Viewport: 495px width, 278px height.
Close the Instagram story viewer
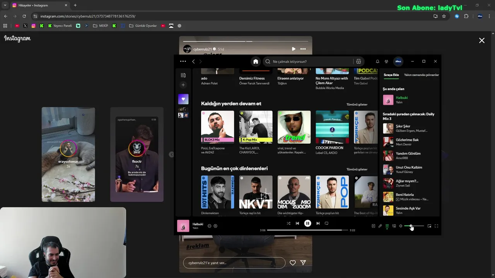[481, 40]
